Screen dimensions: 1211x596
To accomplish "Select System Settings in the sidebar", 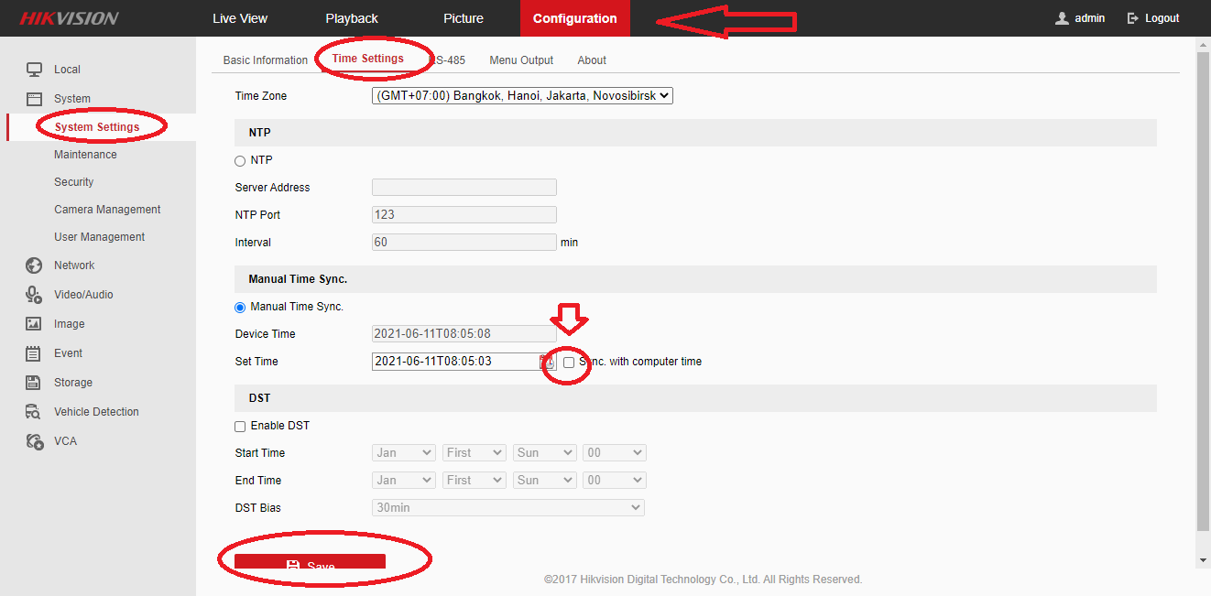I will (97, 127).
